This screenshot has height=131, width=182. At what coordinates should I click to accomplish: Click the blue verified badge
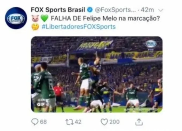[90, 10]
